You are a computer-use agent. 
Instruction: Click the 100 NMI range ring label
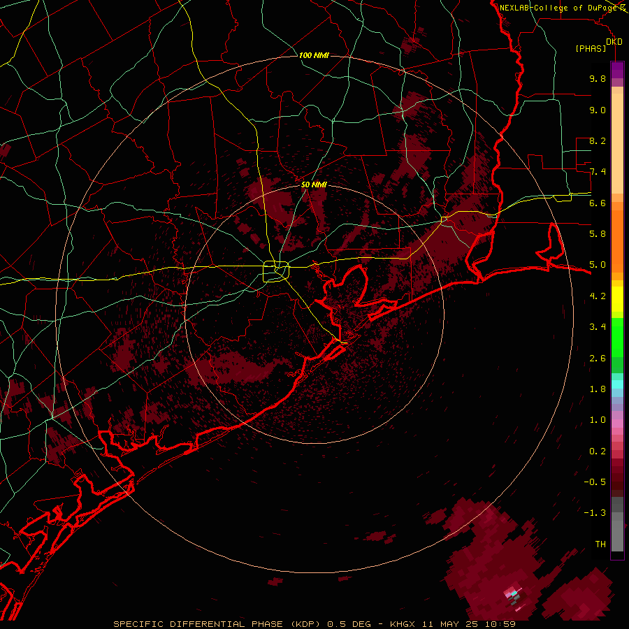click(314, 55)
